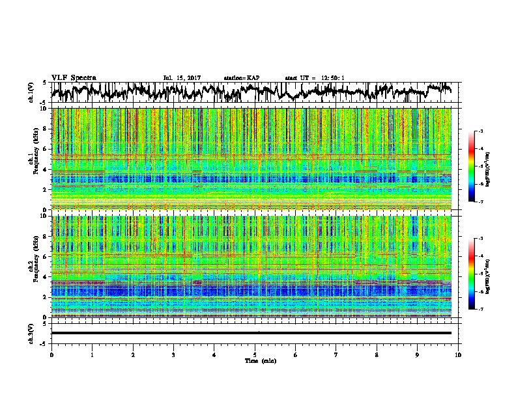Click the "Time (min)" x-axis label
This screenshot has height=398, width=516.
261,361
